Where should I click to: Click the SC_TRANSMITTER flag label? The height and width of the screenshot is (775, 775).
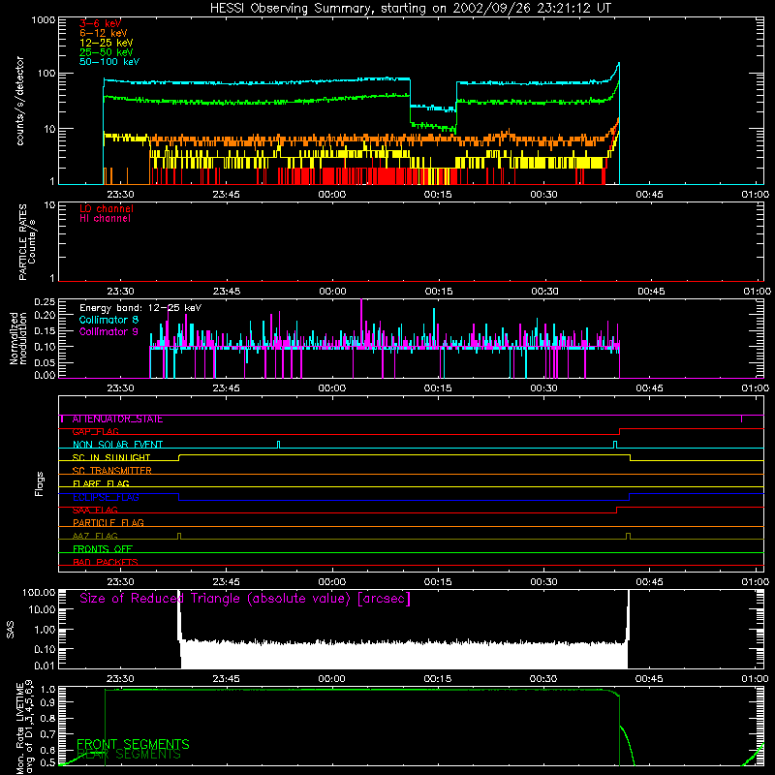point(111,471)
